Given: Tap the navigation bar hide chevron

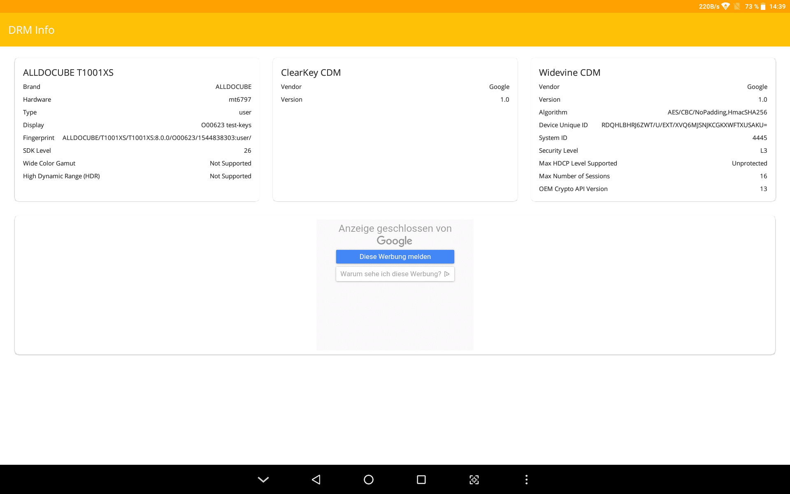Looking at the screenshot, I should tap(263, 480).
